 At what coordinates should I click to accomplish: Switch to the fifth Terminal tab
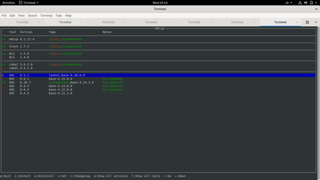coord(194,22)
